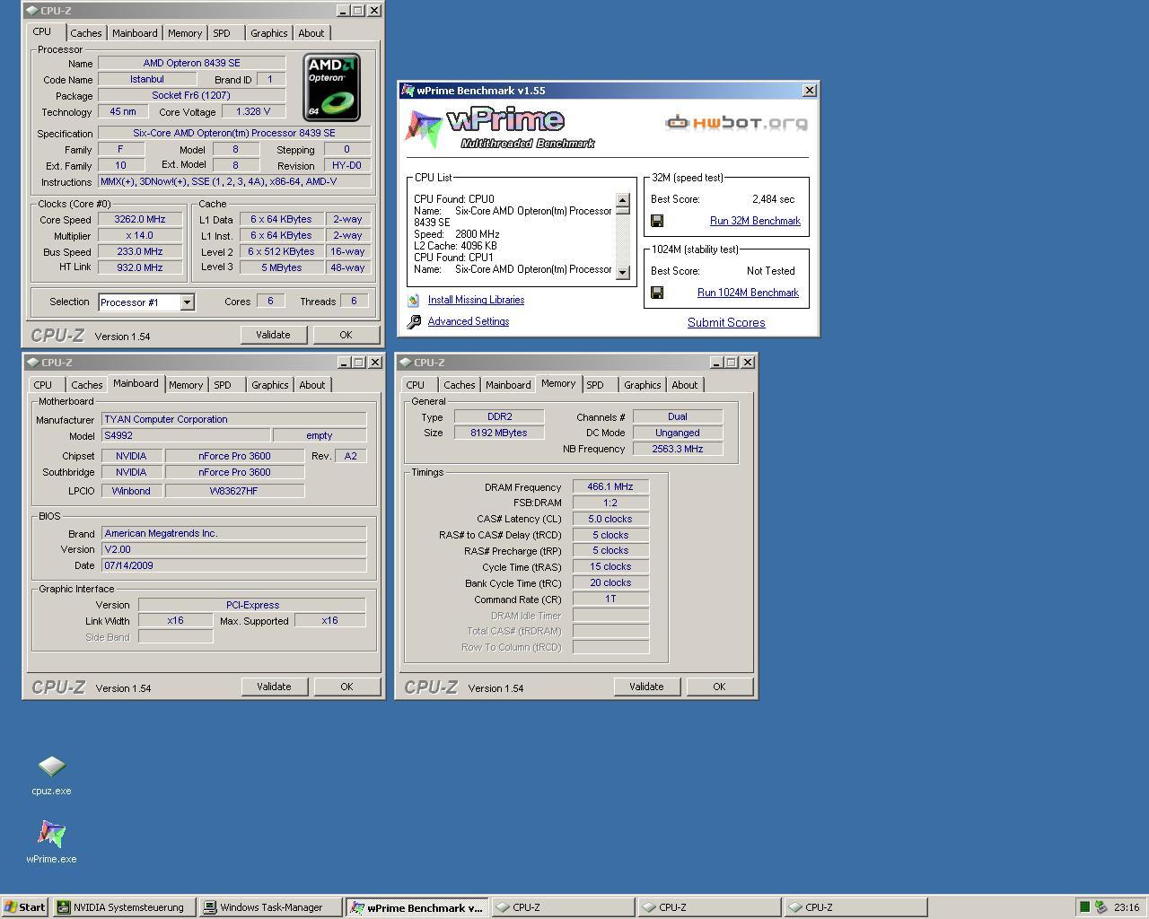This screenshot has height=919, width=1149.
Task: Start the Run 1024M Benchmark link
Action: point(748,293)
